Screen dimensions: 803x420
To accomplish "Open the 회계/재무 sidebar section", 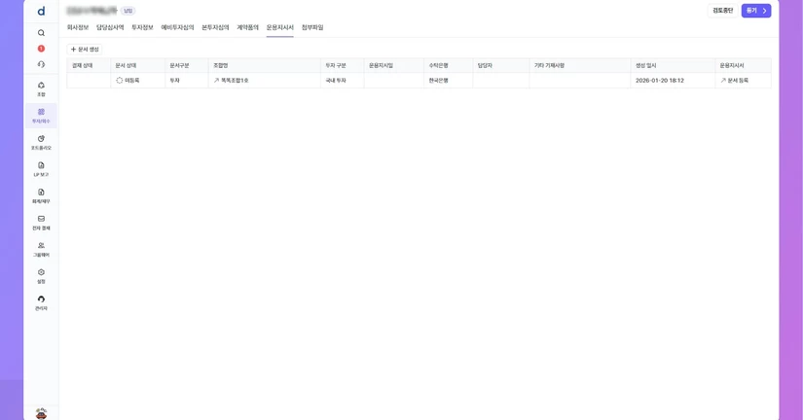I will coord(41,196).
